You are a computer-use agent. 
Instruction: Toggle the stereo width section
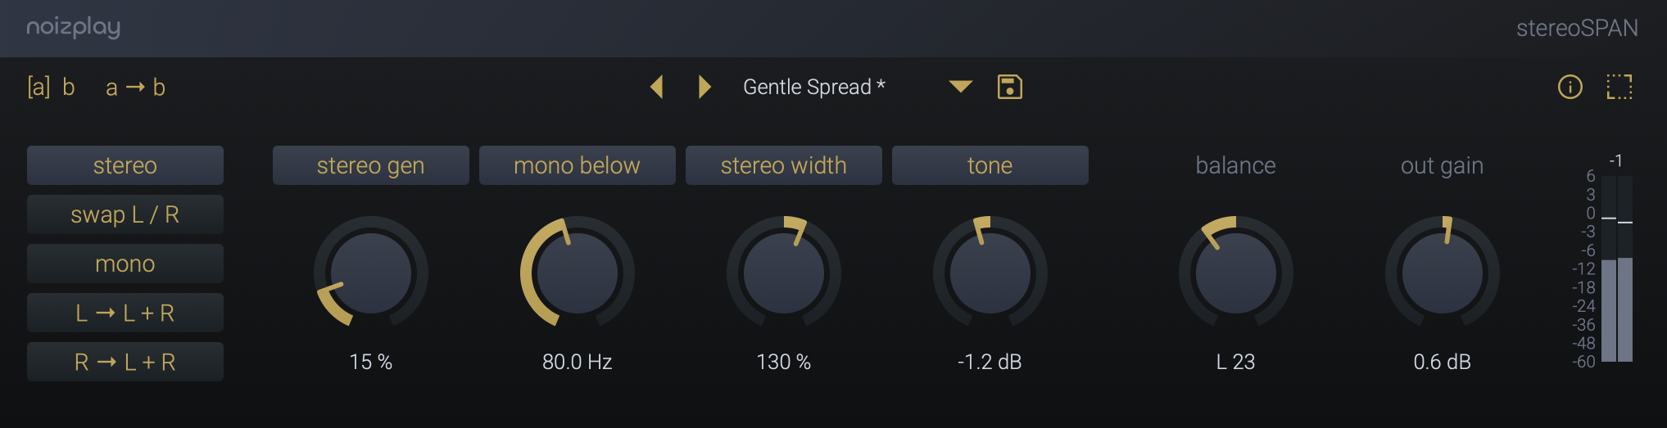[x=784, y=165]
